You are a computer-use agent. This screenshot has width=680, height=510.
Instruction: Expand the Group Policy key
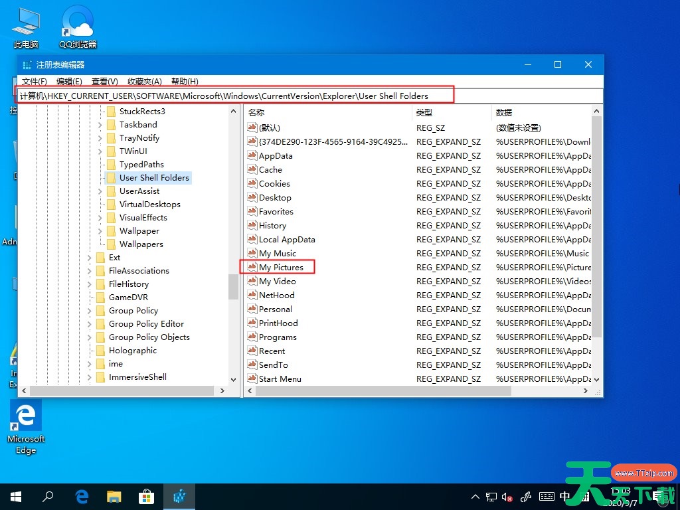90,310
